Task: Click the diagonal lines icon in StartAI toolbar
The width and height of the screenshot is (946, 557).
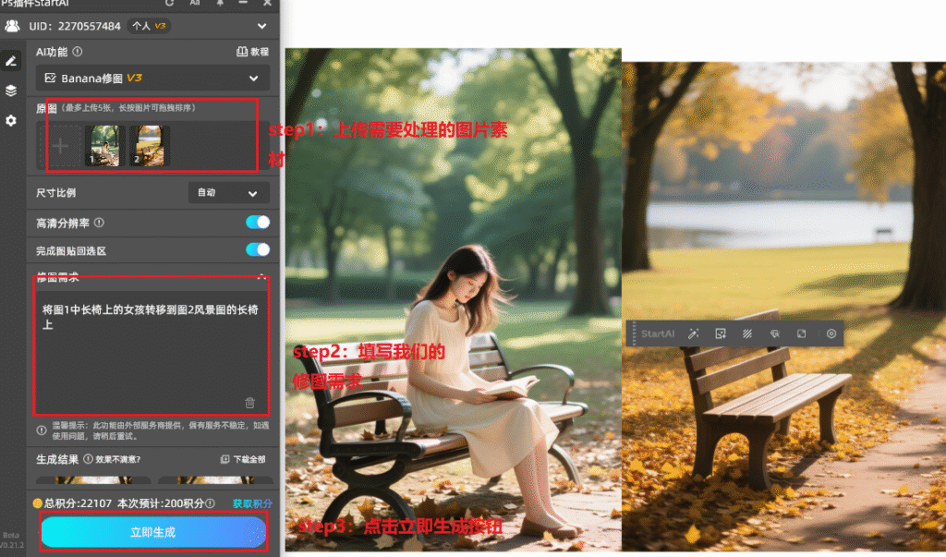Action: click(747, 333)
